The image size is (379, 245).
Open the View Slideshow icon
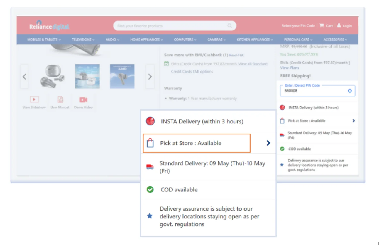pyautogui.click(x=34, y=100)
